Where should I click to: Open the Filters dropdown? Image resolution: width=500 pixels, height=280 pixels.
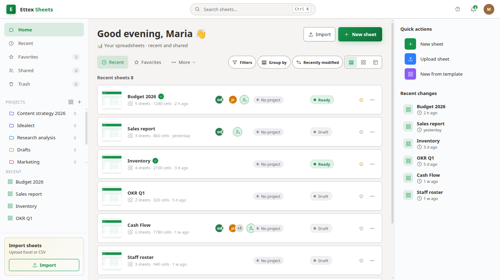(242, 62)
